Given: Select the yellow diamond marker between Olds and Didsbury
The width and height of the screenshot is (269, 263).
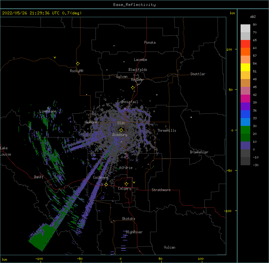Looking at the screenshot, I should (x=121, y=130).
